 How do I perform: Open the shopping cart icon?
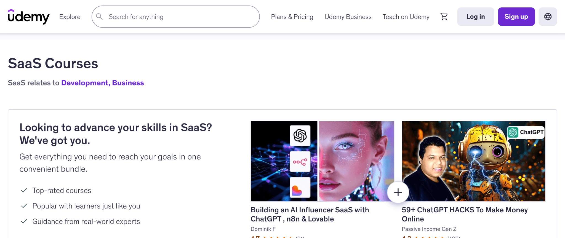click(444, 17)
